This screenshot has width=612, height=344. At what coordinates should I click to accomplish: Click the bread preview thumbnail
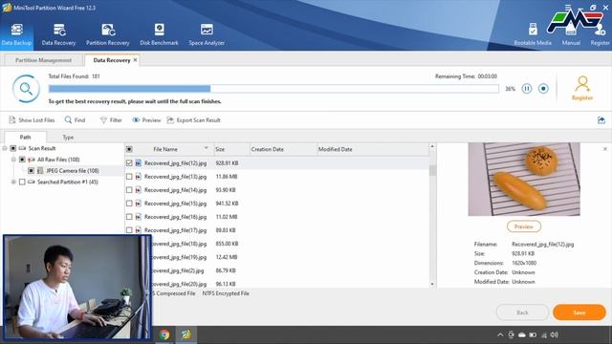point(524,179)
